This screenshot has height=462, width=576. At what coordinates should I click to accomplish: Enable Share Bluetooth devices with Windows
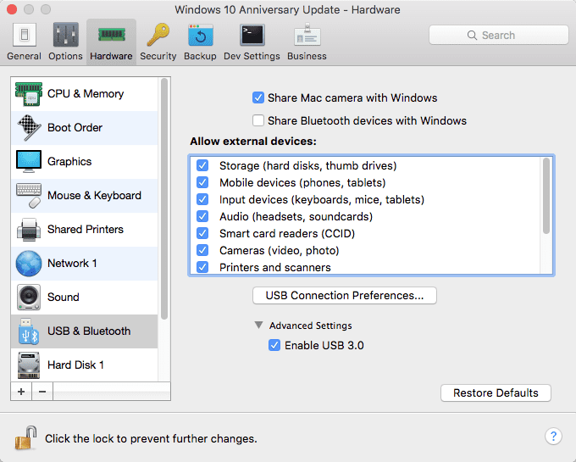tap(258, 120)
